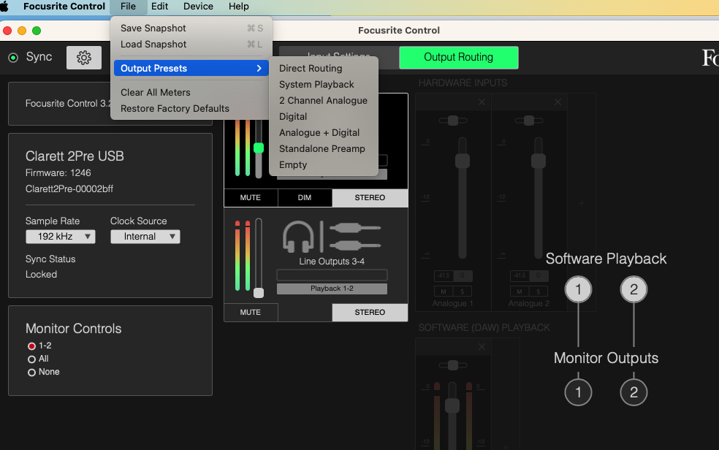
Task: Add a hardware input channel with plus
Action: click(x=582, y=203)
